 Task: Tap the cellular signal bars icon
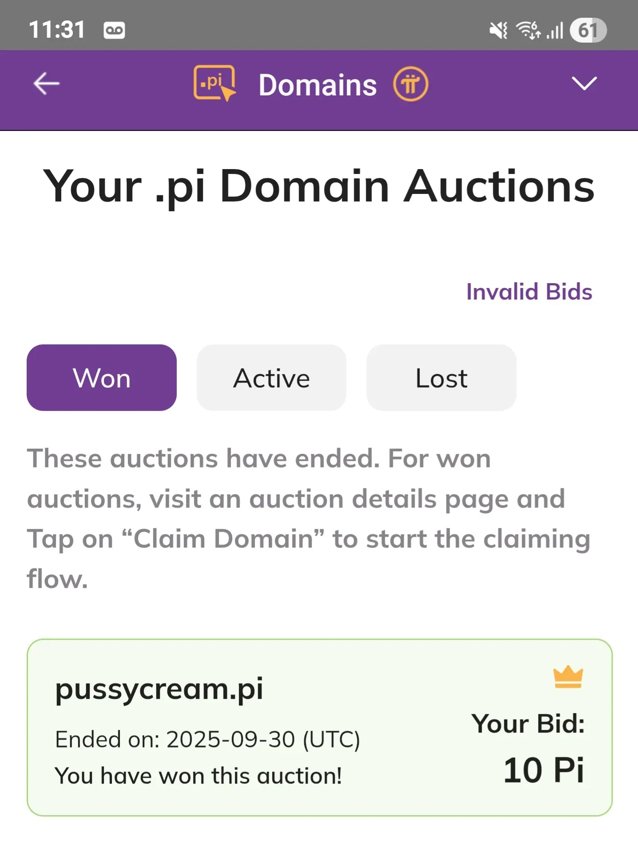coord(555,31)
